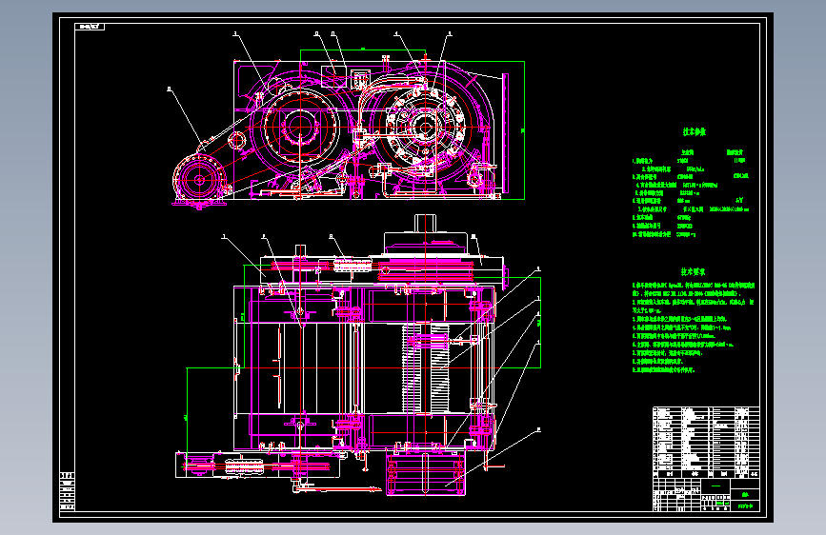
Task: Select the white coupling on lower-left shaft
Action: click(x=244, y=466)
